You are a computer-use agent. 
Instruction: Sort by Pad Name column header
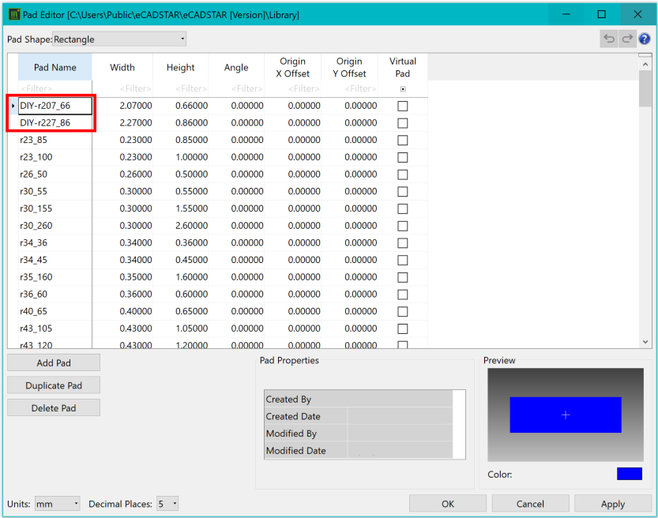[55, 67]
